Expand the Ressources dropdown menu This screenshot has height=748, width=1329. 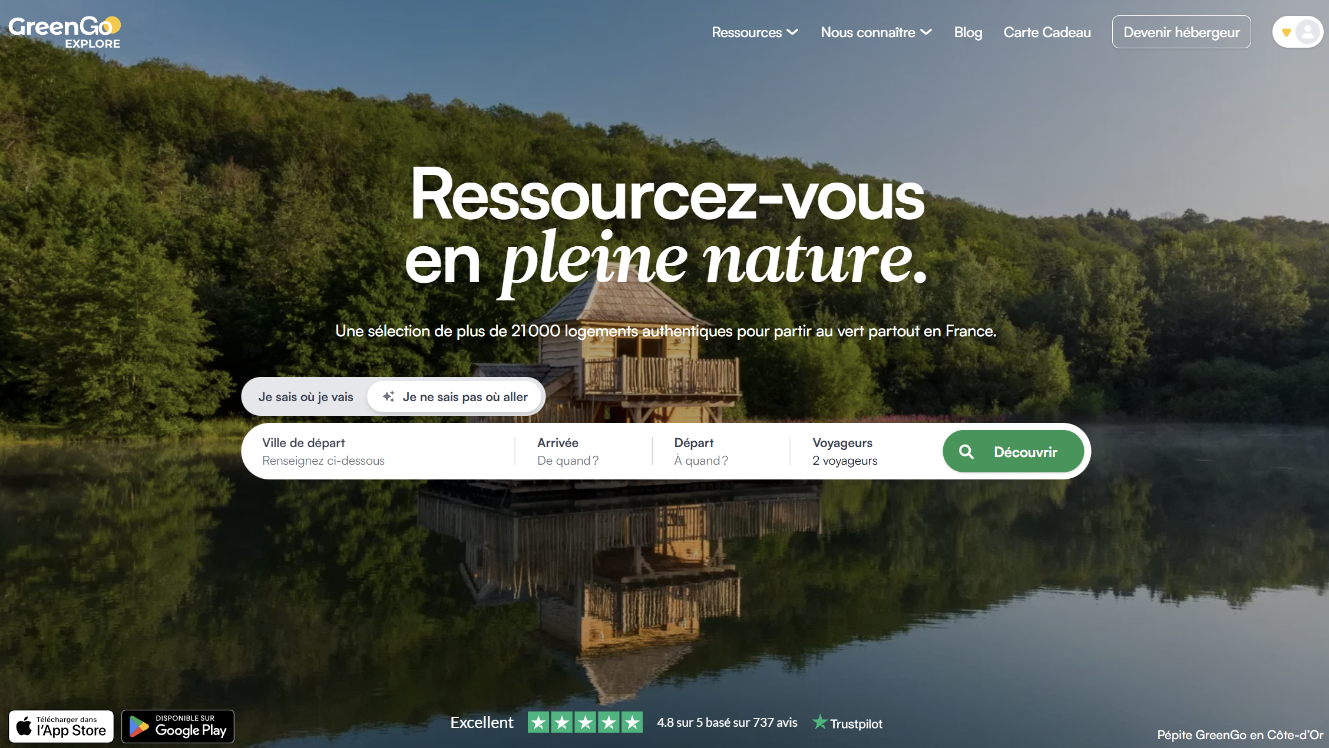(755, 32)
